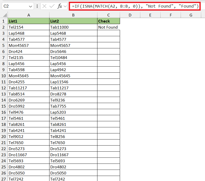This screenshot has width=205, height=181.
Task: Select cell C2 showing Not Found
Action: 108,27
